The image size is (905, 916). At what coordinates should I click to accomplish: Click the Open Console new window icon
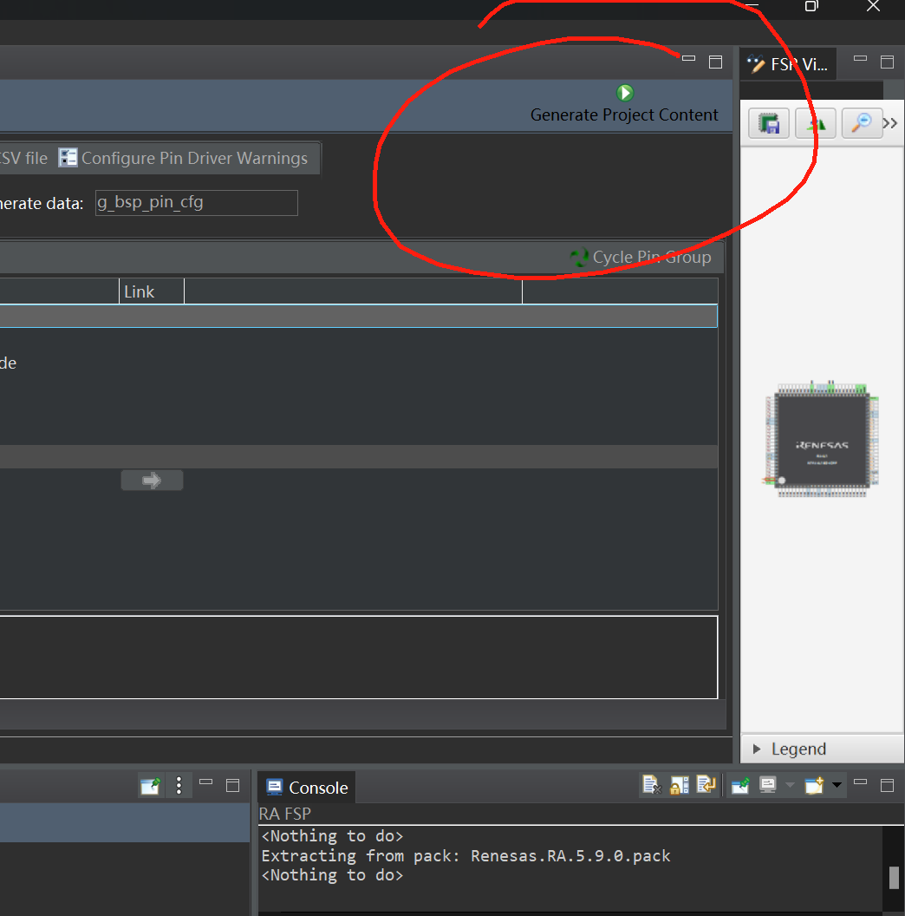[814, 785]
